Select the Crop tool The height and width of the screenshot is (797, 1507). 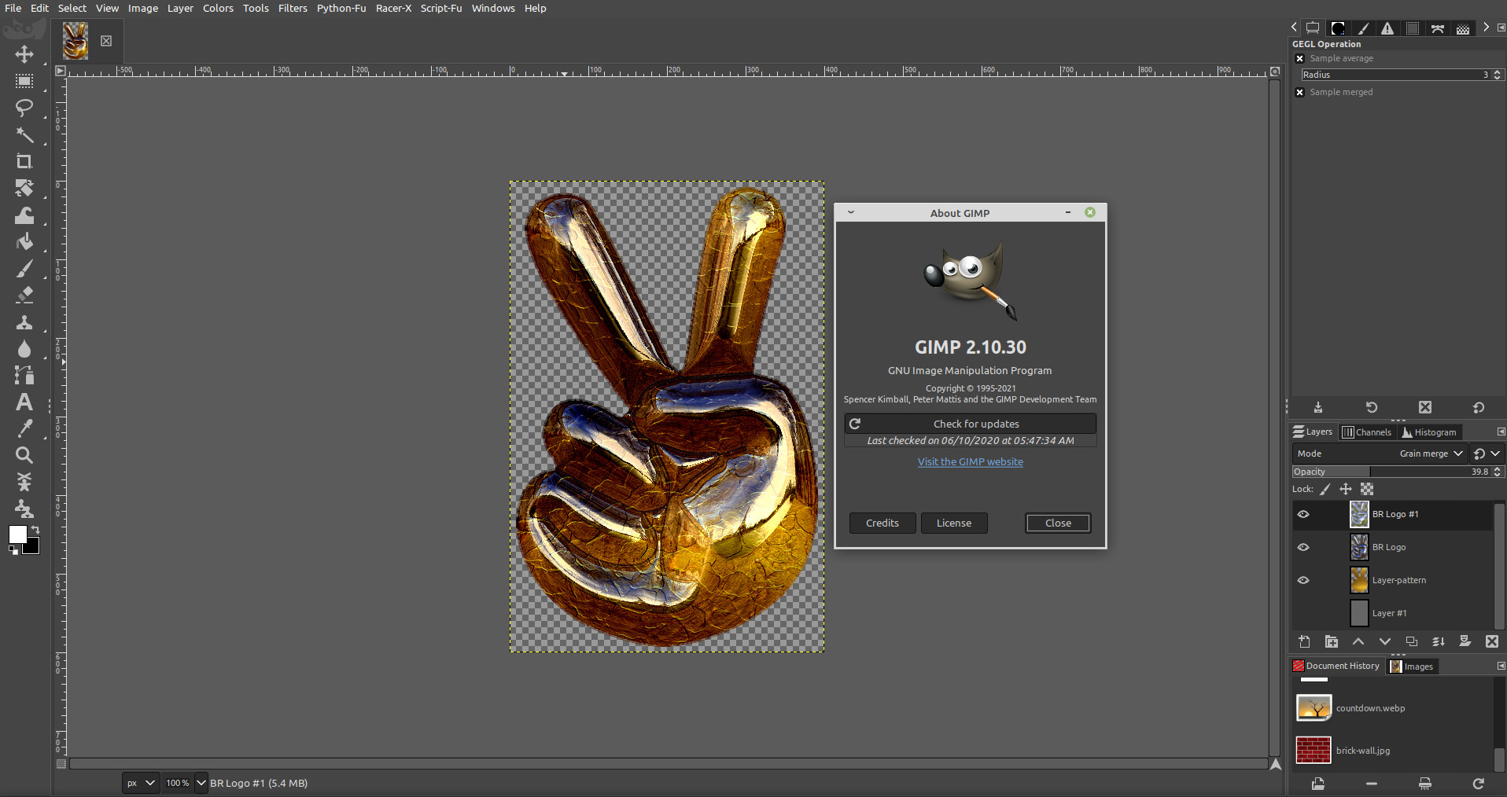click(24, 161)
